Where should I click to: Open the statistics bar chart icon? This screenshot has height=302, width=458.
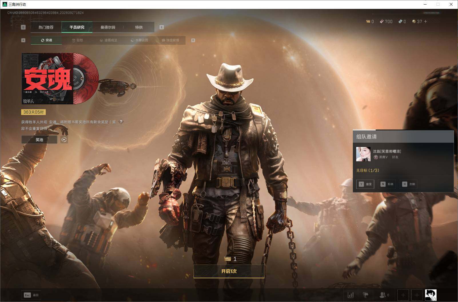[351, 295]
